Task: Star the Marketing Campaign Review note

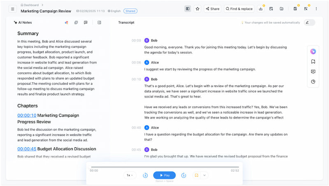Action: pyautogui.click(x=197, y=9)
